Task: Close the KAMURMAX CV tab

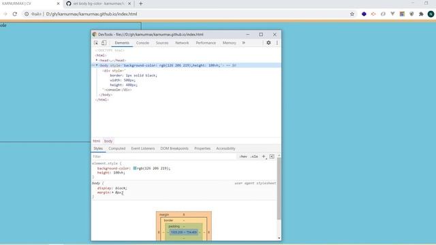Action: [58, 3]
